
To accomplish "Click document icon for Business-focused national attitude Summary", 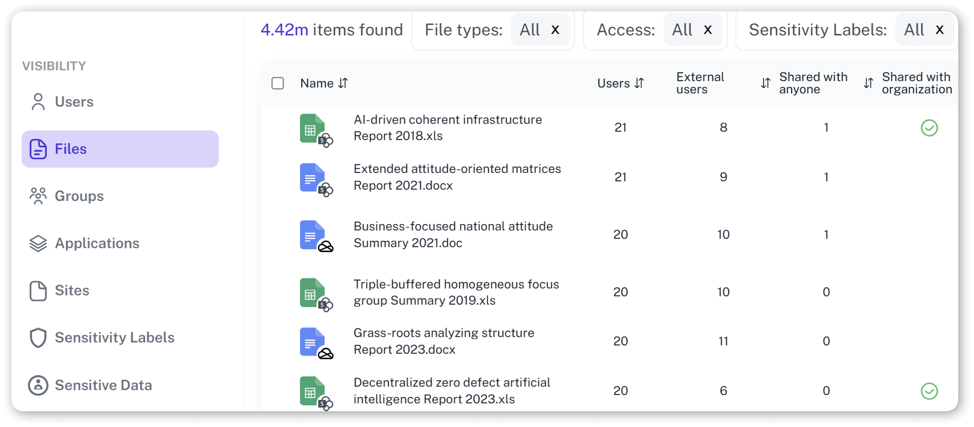I will pyautogui.click(x=312, y=235).
